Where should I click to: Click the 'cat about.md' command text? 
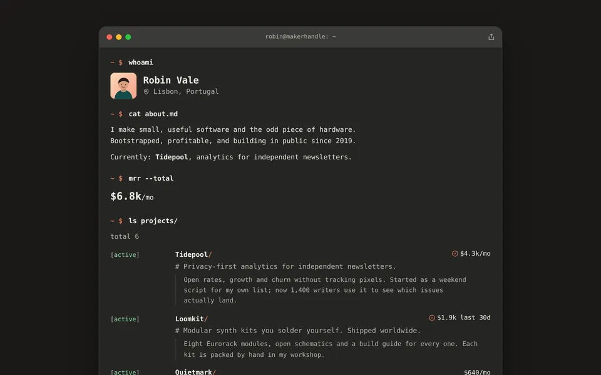pos(153,114)
